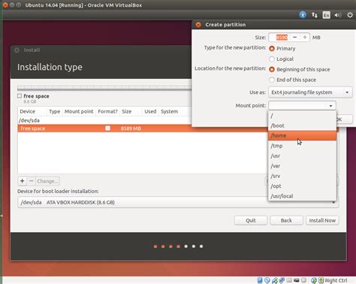Click the Mount point text field
Image resolution: width=356 pixels, height=284 pixels.
point(297,106)
